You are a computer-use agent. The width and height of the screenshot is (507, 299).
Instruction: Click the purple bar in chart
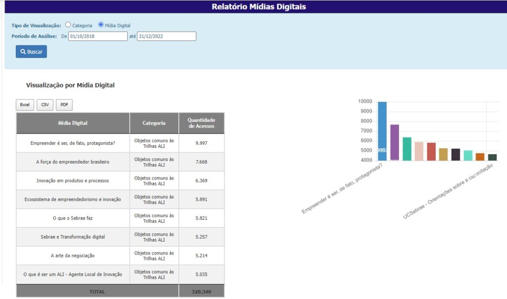[x=395, y=142]
